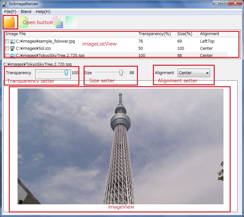Click the SolImageBlender title bar app icon
The height and width of the screenshot is (217, 244).
[4, 4]
